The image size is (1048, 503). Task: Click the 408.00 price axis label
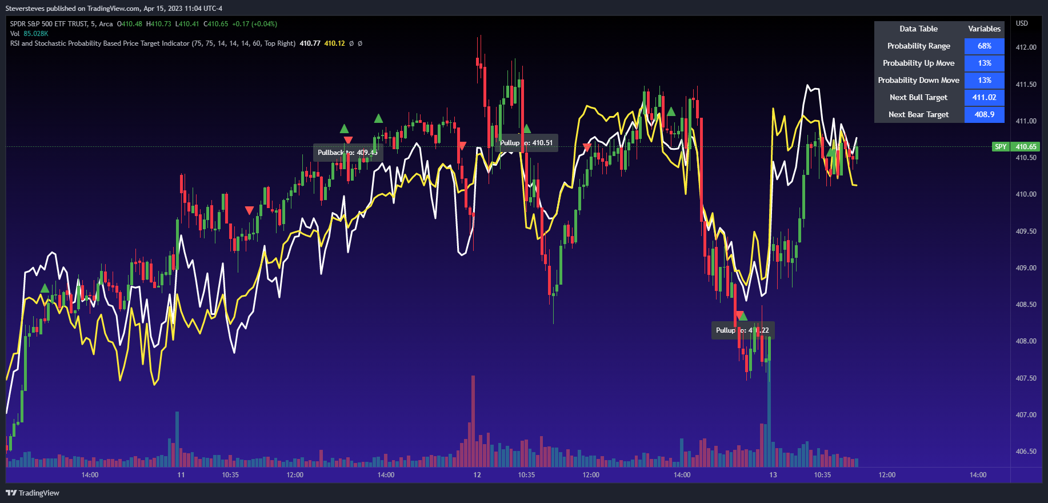(1026, 341)
